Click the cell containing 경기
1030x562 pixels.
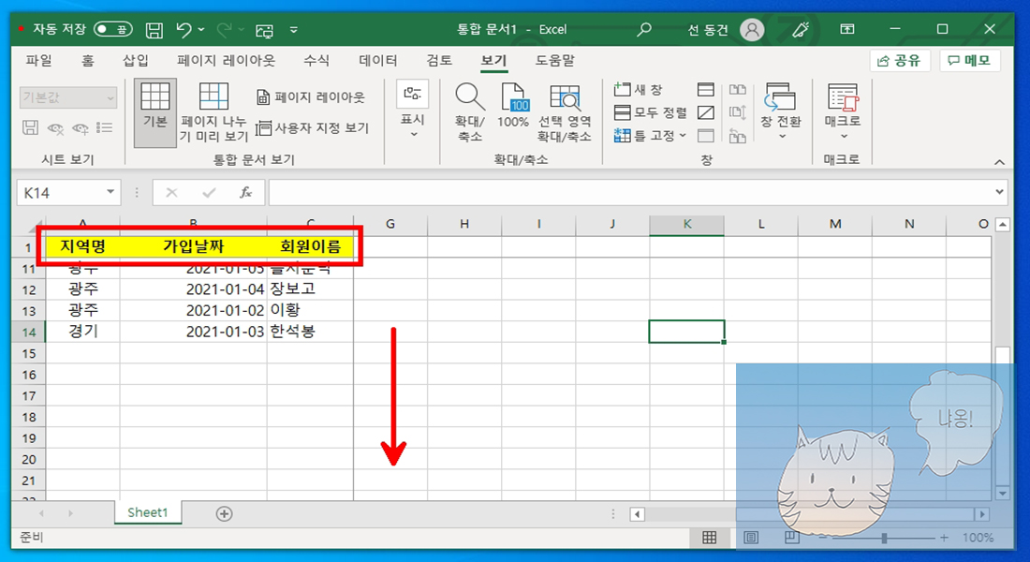(82, 332)
